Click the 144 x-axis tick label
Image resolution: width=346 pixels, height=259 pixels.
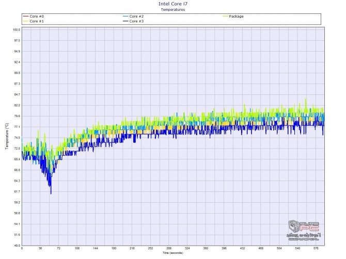[96, 248]
